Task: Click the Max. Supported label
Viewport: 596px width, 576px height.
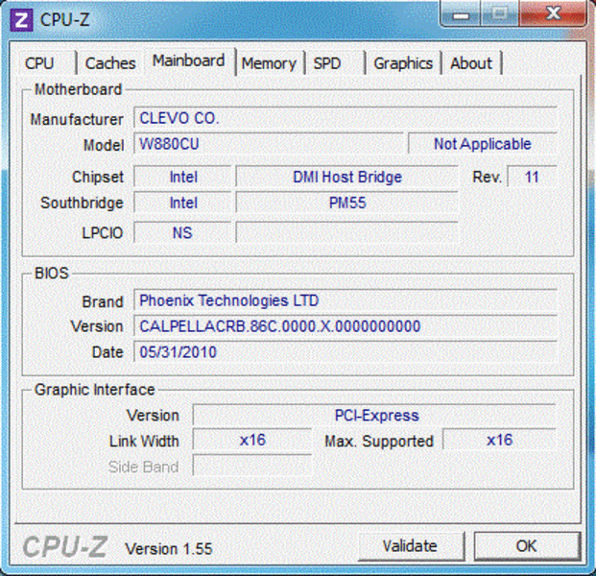Action: 379,442
